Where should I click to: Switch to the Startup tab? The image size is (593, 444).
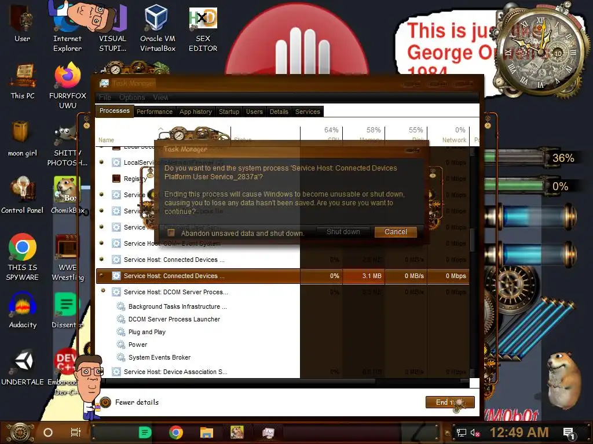229,112
